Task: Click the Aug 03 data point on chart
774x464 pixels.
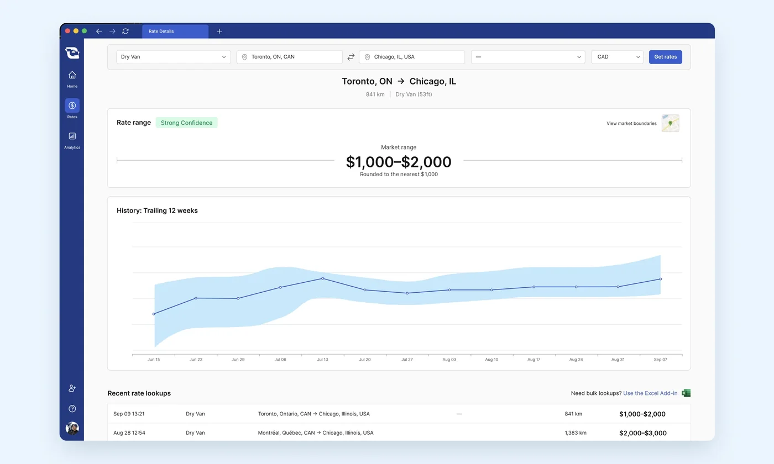Action: click(x=449, y=290)
